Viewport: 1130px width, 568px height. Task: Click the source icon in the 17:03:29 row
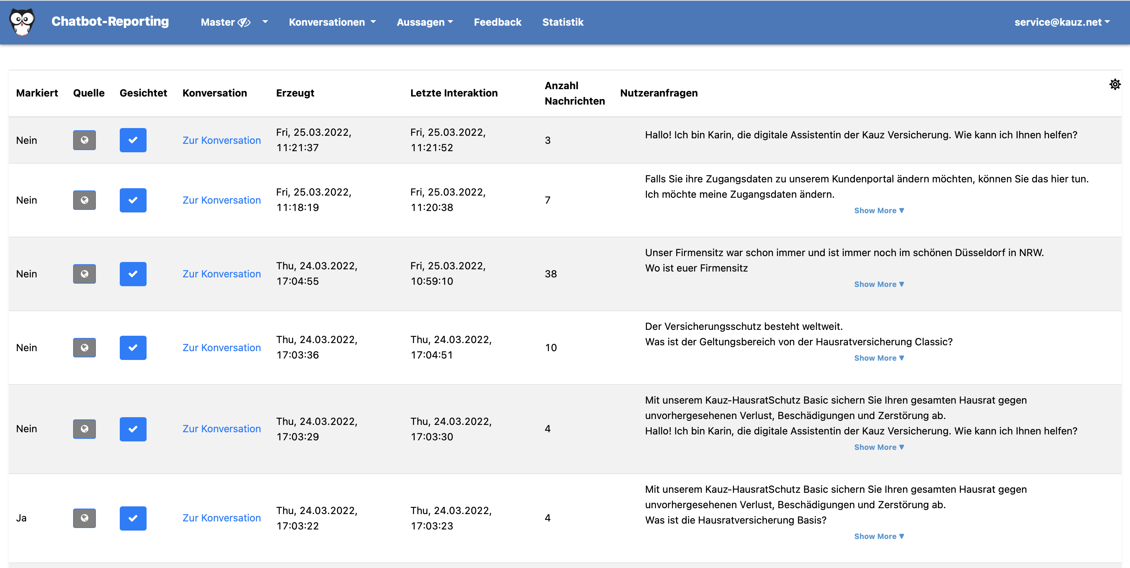[x=84, y=429]
